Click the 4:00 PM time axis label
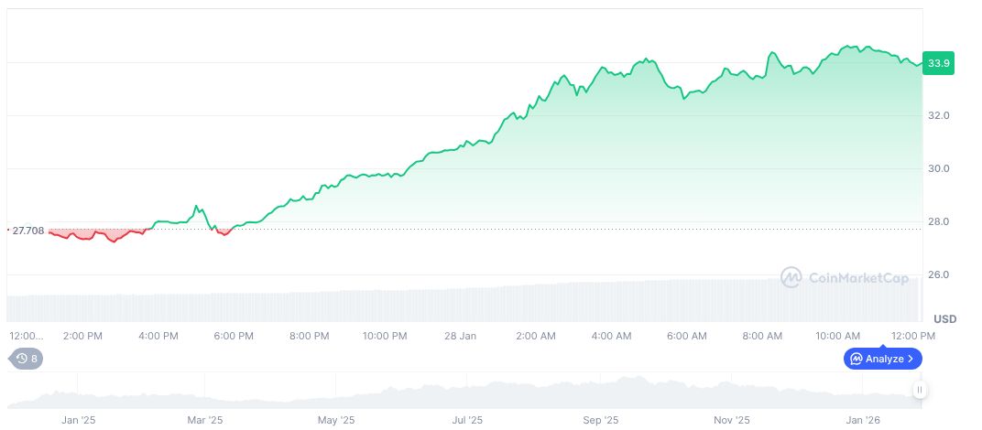982x430 pixels. coord(158,337)
